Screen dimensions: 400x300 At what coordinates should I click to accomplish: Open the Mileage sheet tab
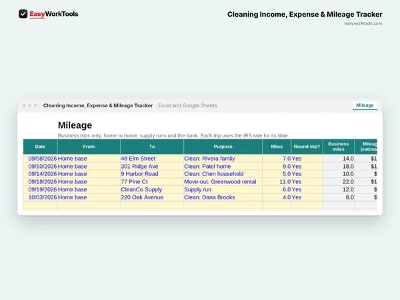[x=365, y=105]
